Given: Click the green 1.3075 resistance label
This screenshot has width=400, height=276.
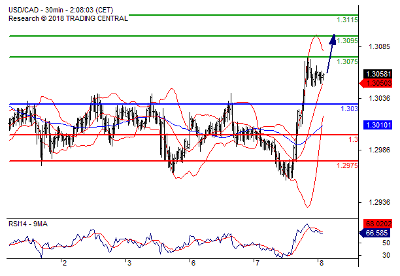Looking at the screenshot, I should tap(348, 61).
